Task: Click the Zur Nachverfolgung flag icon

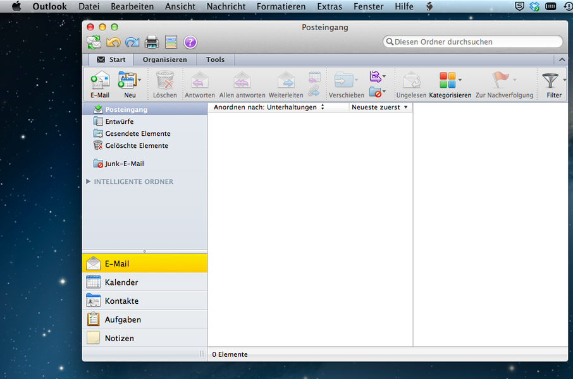Action: coord(500,80)
